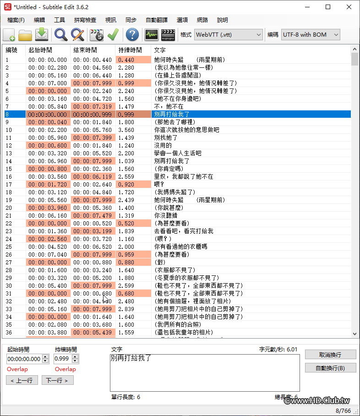The width and height of the screenshot is (360, 416).
Task: Select row 3 text (在鎮上各處閒逛)
Action: 178,75
